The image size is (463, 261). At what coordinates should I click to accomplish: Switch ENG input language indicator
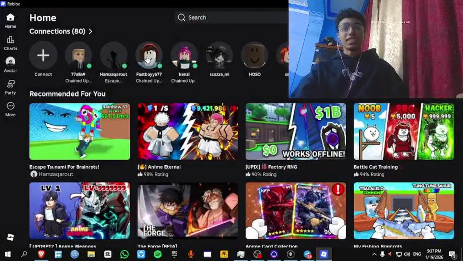pos(417,254)
